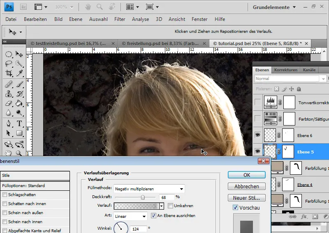Click lock position icon in Fixieren row

292,89
